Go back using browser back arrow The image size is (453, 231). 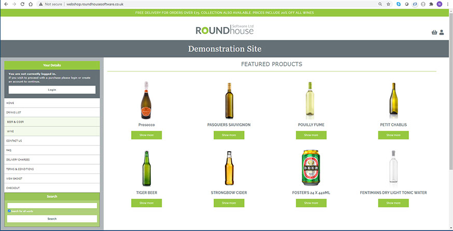6,4
